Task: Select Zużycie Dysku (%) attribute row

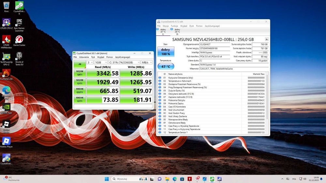Action: point(212,91)
